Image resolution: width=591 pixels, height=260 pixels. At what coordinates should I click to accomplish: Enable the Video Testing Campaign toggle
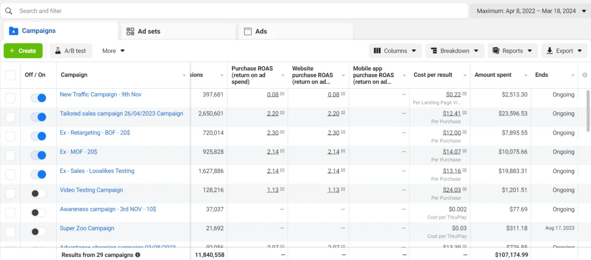(38, 194)
